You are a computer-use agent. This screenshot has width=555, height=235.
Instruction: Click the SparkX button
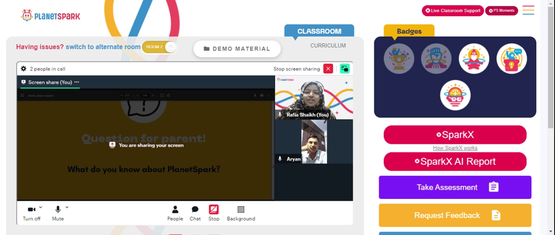pyautogui.click(x=455, y=134)
